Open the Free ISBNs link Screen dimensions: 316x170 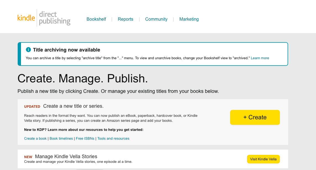85,139
